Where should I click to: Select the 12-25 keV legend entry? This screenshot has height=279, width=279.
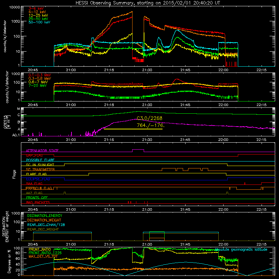[38, 15]
